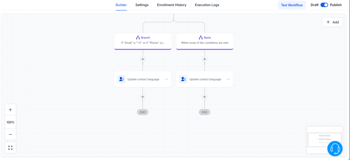Screen dimensions: 350x160
Task: Click the zoom out minus icon
Action: [x=10, y=134]
